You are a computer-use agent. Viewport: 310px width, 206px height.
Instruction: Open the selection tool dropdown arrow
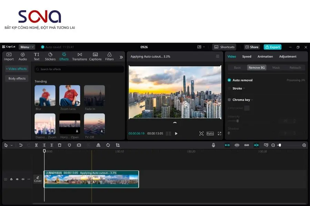pyautogui.click(x=11, y=146)
